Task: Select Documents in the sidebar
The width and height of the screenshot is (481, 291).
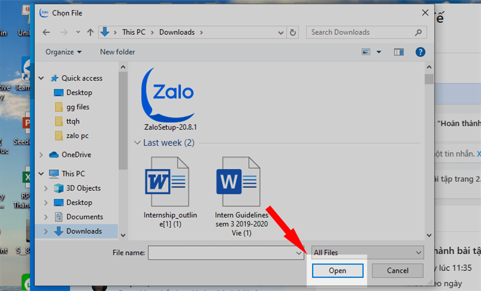Action: 85,217
